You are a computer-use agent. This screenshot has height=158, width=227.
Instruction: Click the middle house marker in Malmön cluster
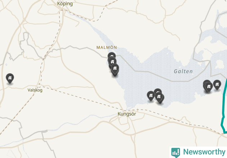[112, 62]
